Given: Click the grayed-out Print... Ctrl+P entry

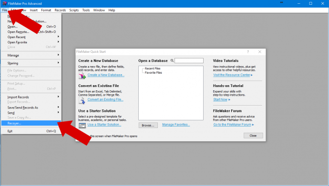Looking at the screenshot, I should click(31, 88).
